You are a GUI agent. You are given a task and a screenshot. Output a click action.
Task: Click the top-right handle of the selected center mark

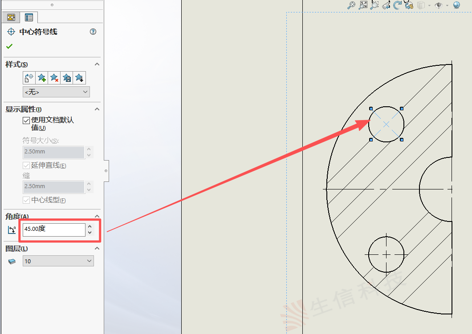pyautogui.click(x=402, y=109)
